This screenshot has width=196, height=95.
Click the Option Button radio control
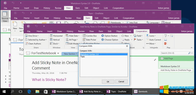103,36
